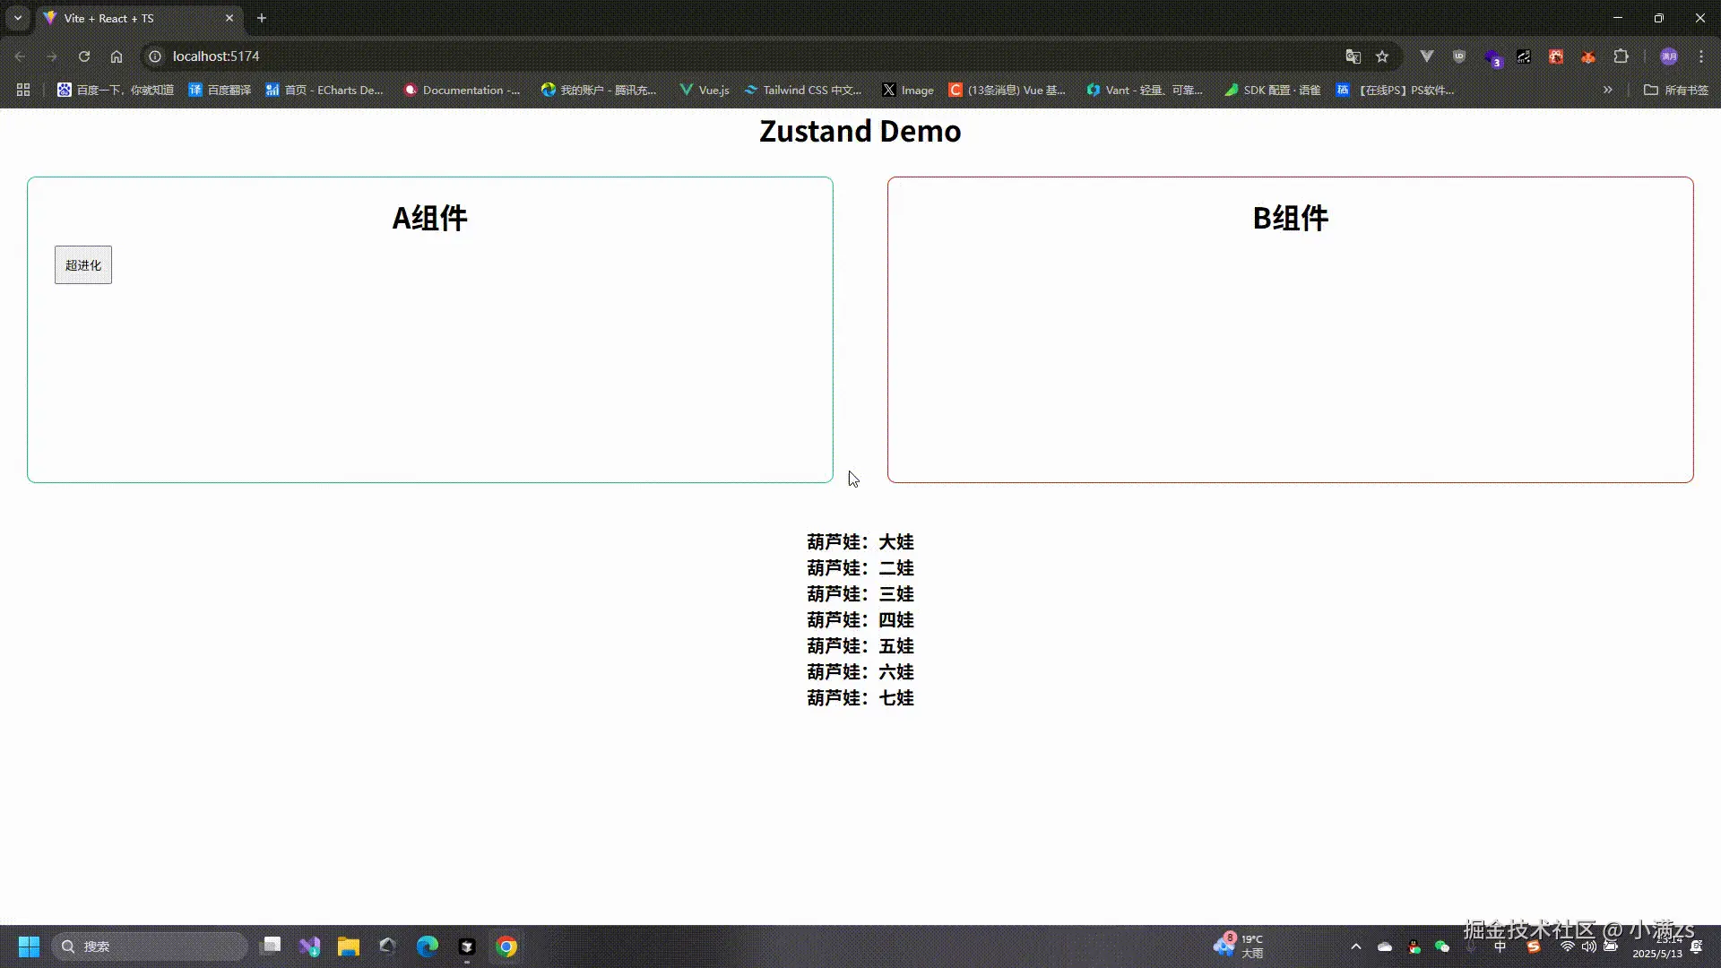
Task: Open a new browser tab
Action: (262, 18)
